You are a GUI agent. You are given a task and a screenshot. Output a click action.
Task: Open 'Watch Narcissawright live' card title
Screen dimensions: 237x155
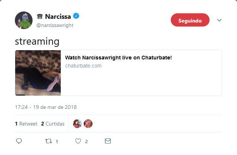click(x=118, y=58)
